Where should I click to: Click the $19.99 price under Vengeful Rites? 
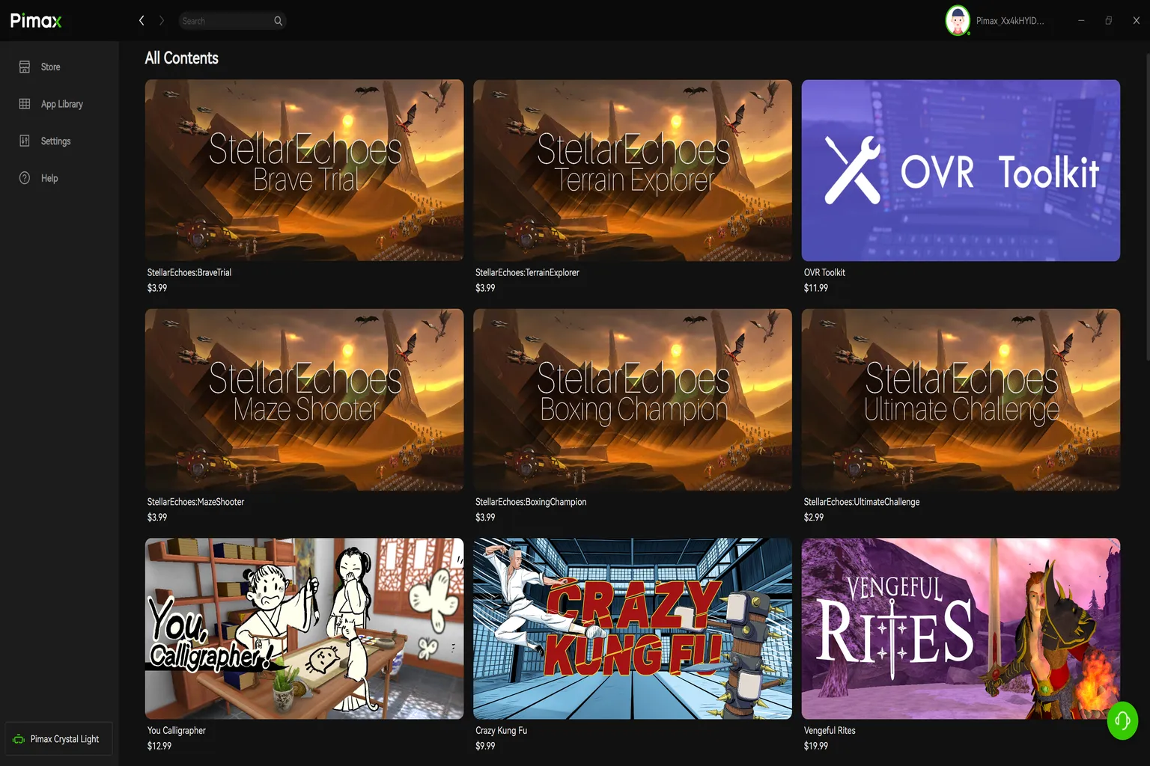[x=816, y=746]
